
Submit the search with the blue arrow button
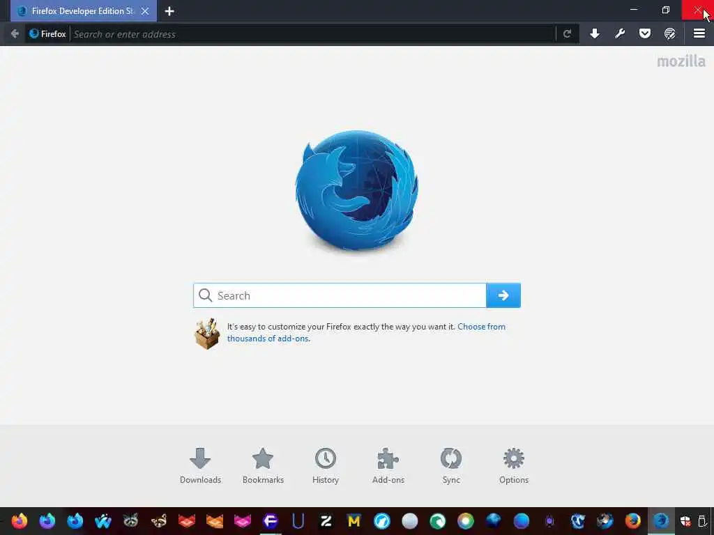click(x=503, y=295)
